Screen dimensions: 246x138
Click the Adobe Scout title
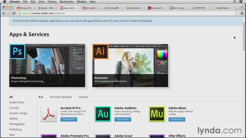(x=123, y=136)
